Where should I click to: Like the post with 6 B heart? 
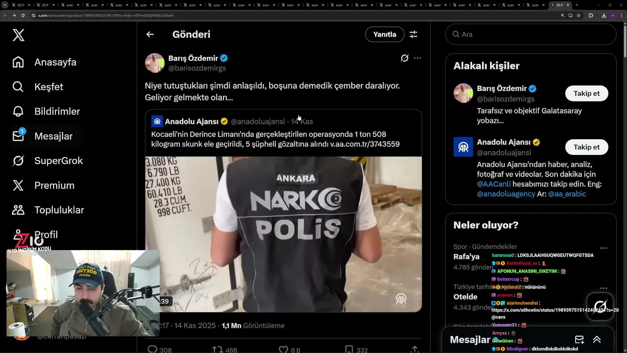pos(283,350)
